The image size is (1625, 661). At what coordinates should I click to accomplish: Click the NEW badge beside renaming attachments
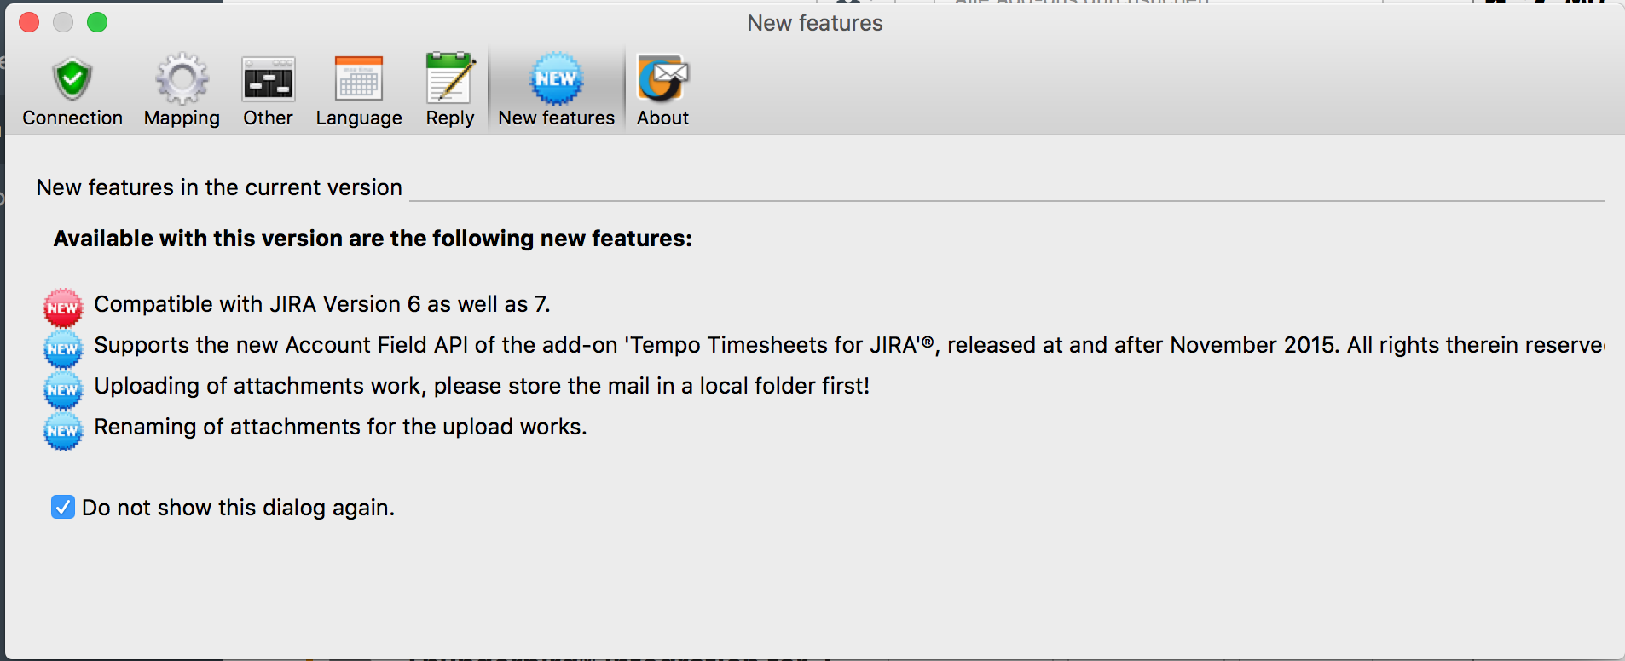coord(63,430)
